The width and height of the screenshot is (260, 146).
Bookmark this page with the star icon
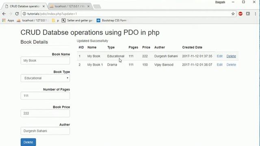[x=233, y=14]
